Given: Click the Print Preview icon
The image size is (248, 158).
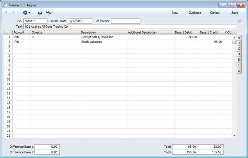Looking at the screenshot, I should tap(48, 13).
